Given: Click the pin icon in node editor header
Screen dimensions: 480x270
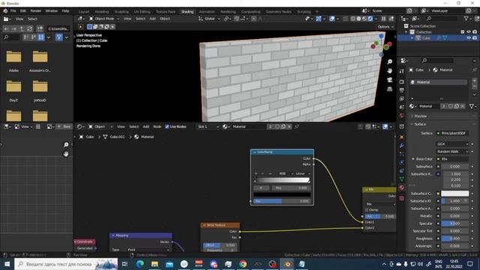Looking at the screenshot, I should 297,127.
